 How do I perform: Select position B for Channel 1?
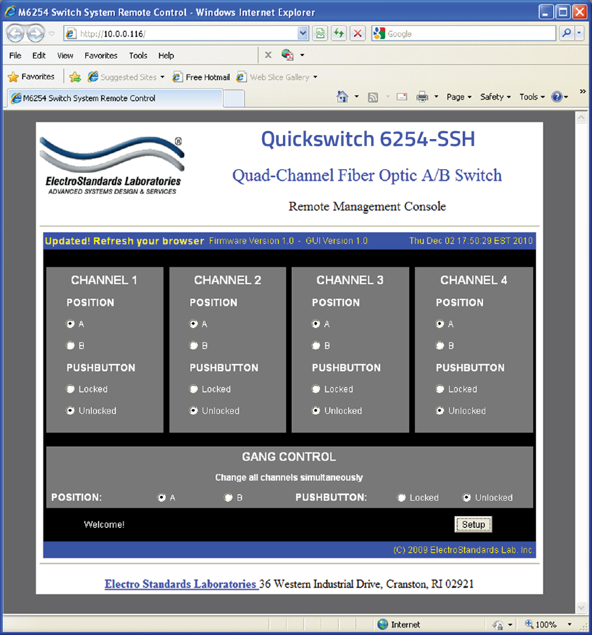pyautogui.click(x=70, y=346)
